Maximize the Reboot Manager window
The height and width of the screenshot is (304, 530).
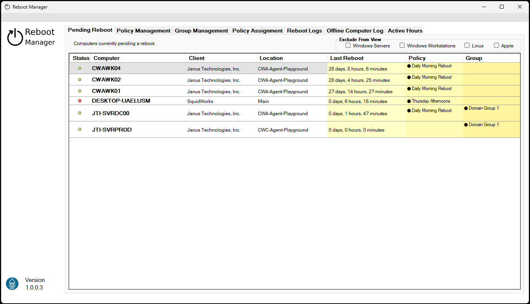tap(502, 7)
